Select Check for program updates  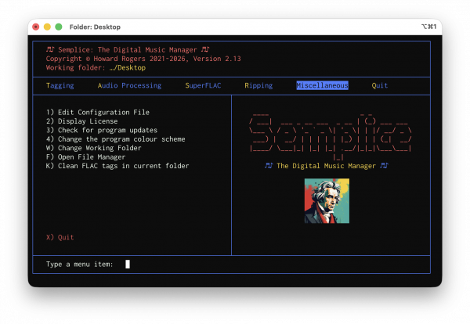(101, 130)
